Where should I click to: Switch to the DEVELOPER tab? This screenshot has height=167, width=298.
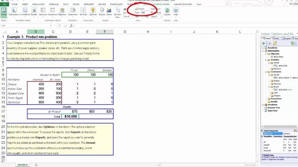pos(88,4)
